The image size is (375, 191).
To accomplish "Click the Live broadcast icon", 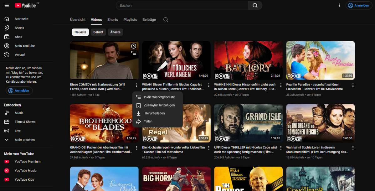I will [x=7, y=131].
